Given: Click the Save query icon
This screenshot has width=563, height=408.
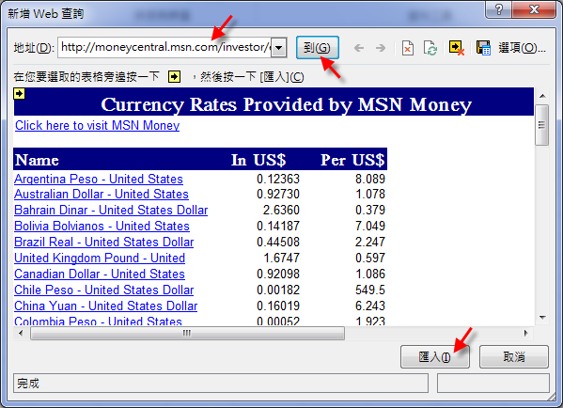Looking at the screenshot, I should point(483,48).
